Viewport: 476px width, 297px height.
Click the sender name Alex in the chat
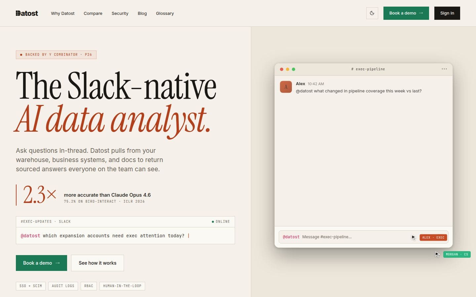click(300, 84)
